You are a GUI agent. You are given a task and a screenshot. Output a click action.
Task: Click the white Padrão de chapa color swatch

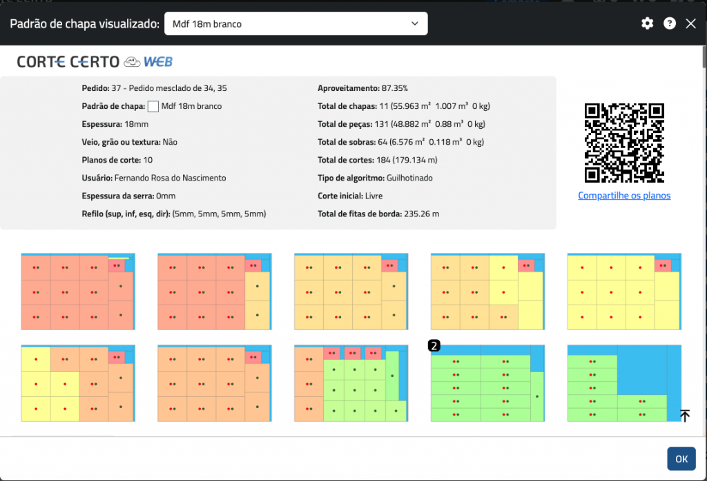click(153, 106)
